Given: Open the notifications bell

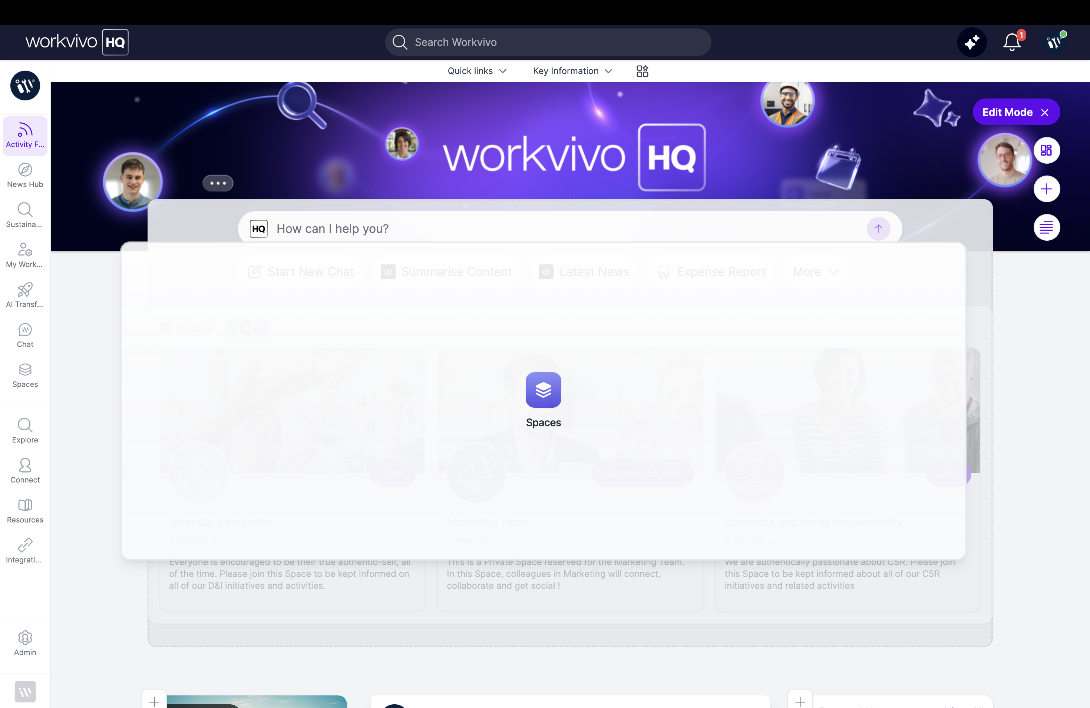Looking at the screenshot, I should 1012,43.
